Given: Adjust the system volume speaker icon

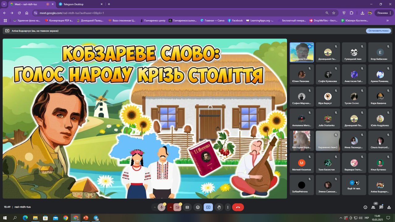Looking at the screenshot, I should (x=360, y=218).
